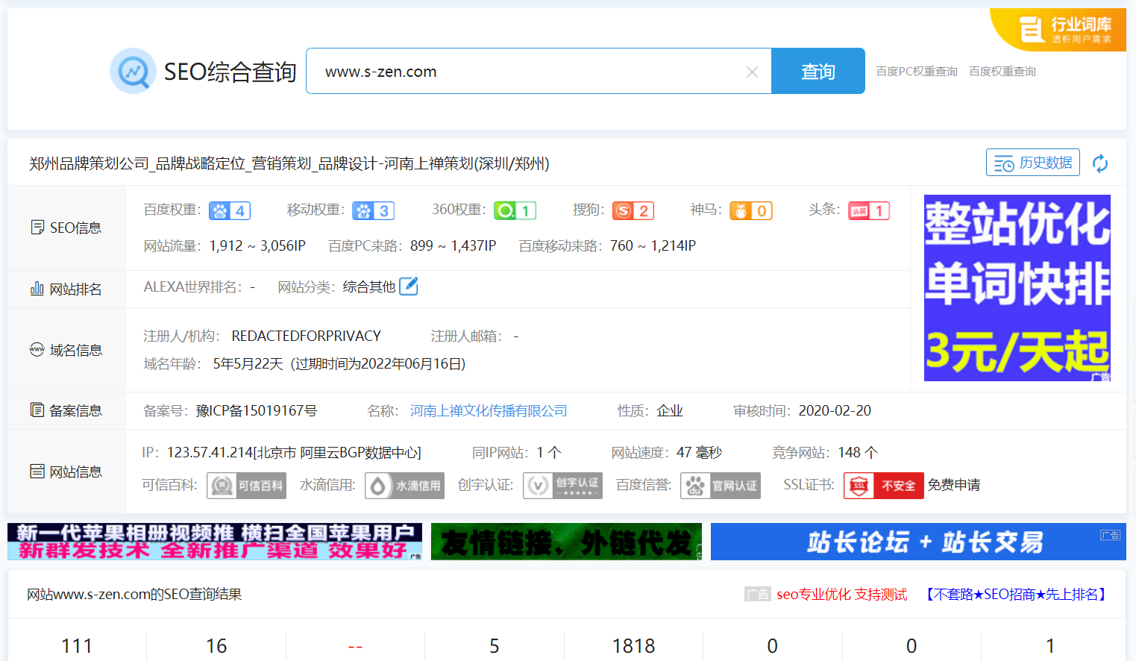Click the 百度权重 badge showing 4
This screenshot has height=661, width=1136.
tap(230, 211)
